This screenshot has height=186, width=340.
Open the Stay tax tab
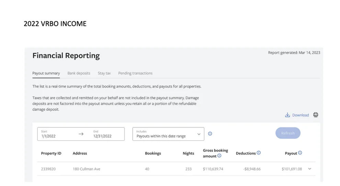coord(104,73)
